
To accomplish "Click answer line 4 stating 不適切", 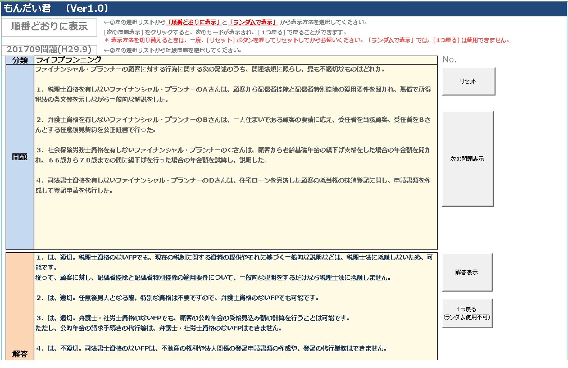I will pos(212,349).
